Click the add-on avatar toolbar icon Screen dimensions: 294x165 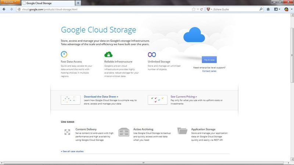pos(286,9)
